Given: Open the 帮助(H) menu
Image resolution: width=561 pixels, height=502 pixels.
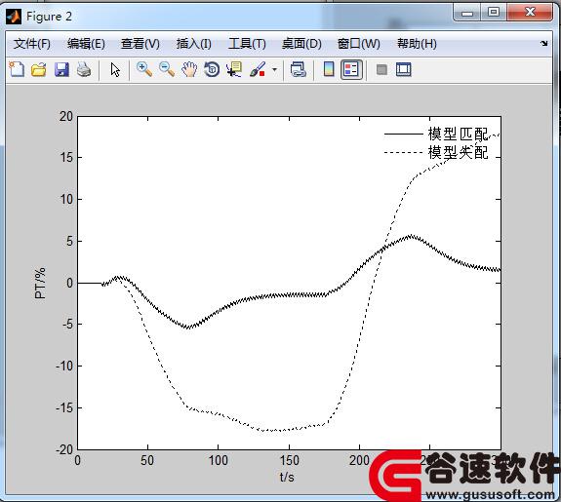Looking at the screenshot, I should click(x=417, y=44).
